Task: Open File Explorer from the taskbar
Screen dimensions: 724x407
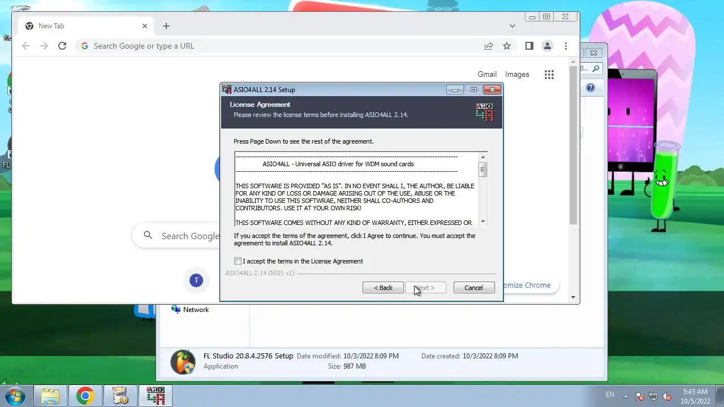Action: tap(50, 396)
